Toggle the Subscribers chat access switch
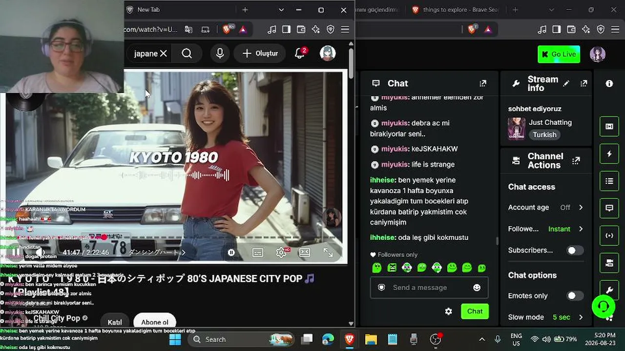The height and width of the screenshot is (351, 625). (575, 250)
